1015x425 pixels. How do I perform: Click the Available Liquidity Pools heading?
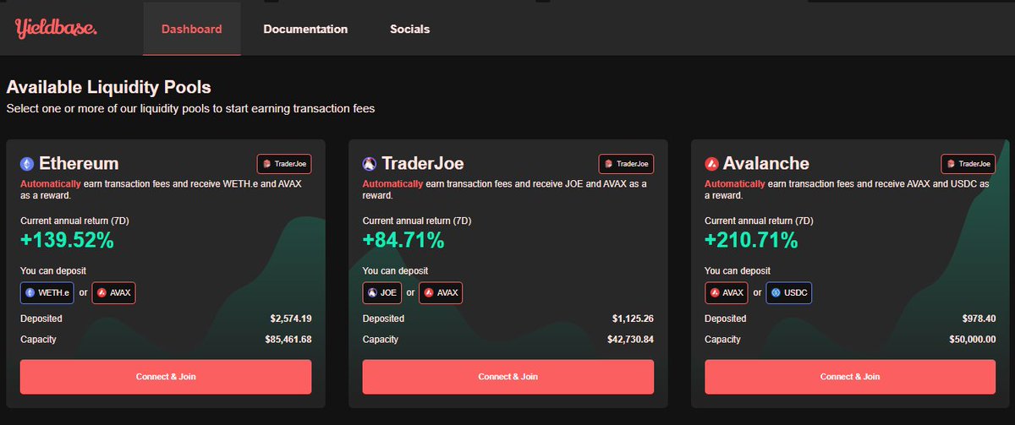(x=108, y=87)
